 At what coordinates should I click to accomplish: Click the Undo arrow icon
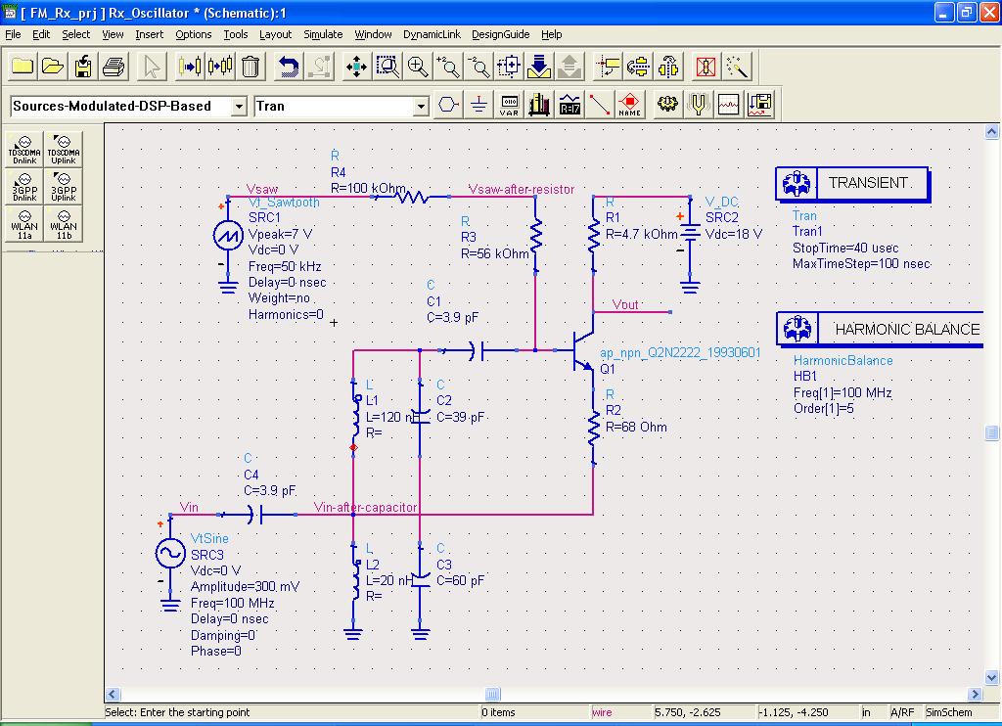[289, 67]
